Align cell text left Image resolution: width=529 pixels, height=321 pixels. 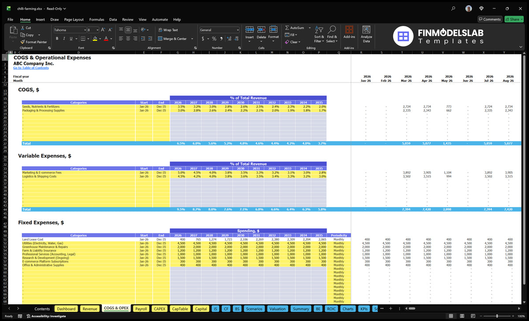click(x=121, y=39)
